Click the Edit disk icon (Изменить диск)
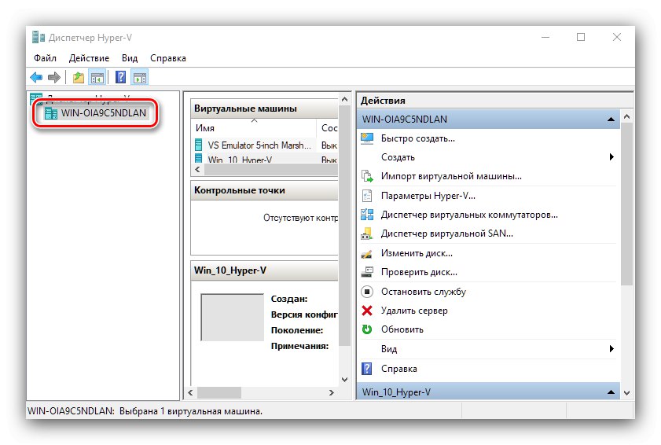661x445 pixels. [x=367, y=253]
